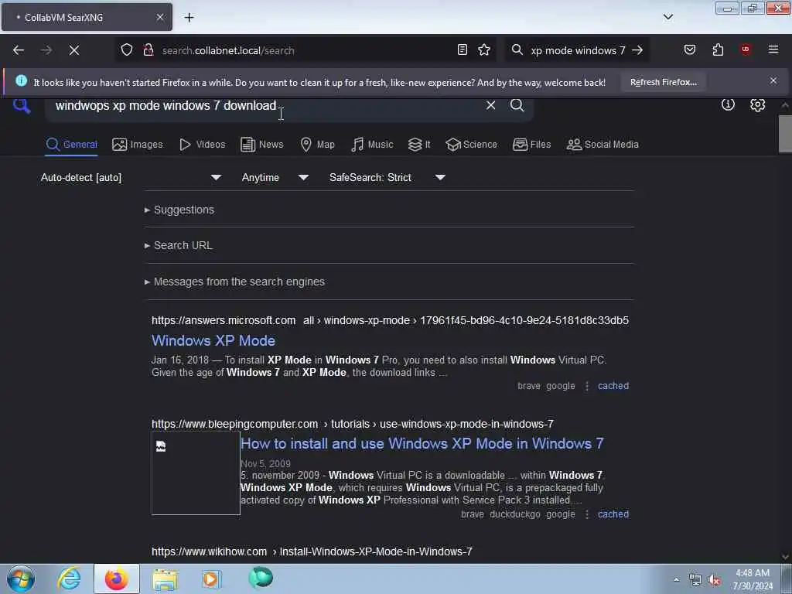Click the toolbar search box

577,50
